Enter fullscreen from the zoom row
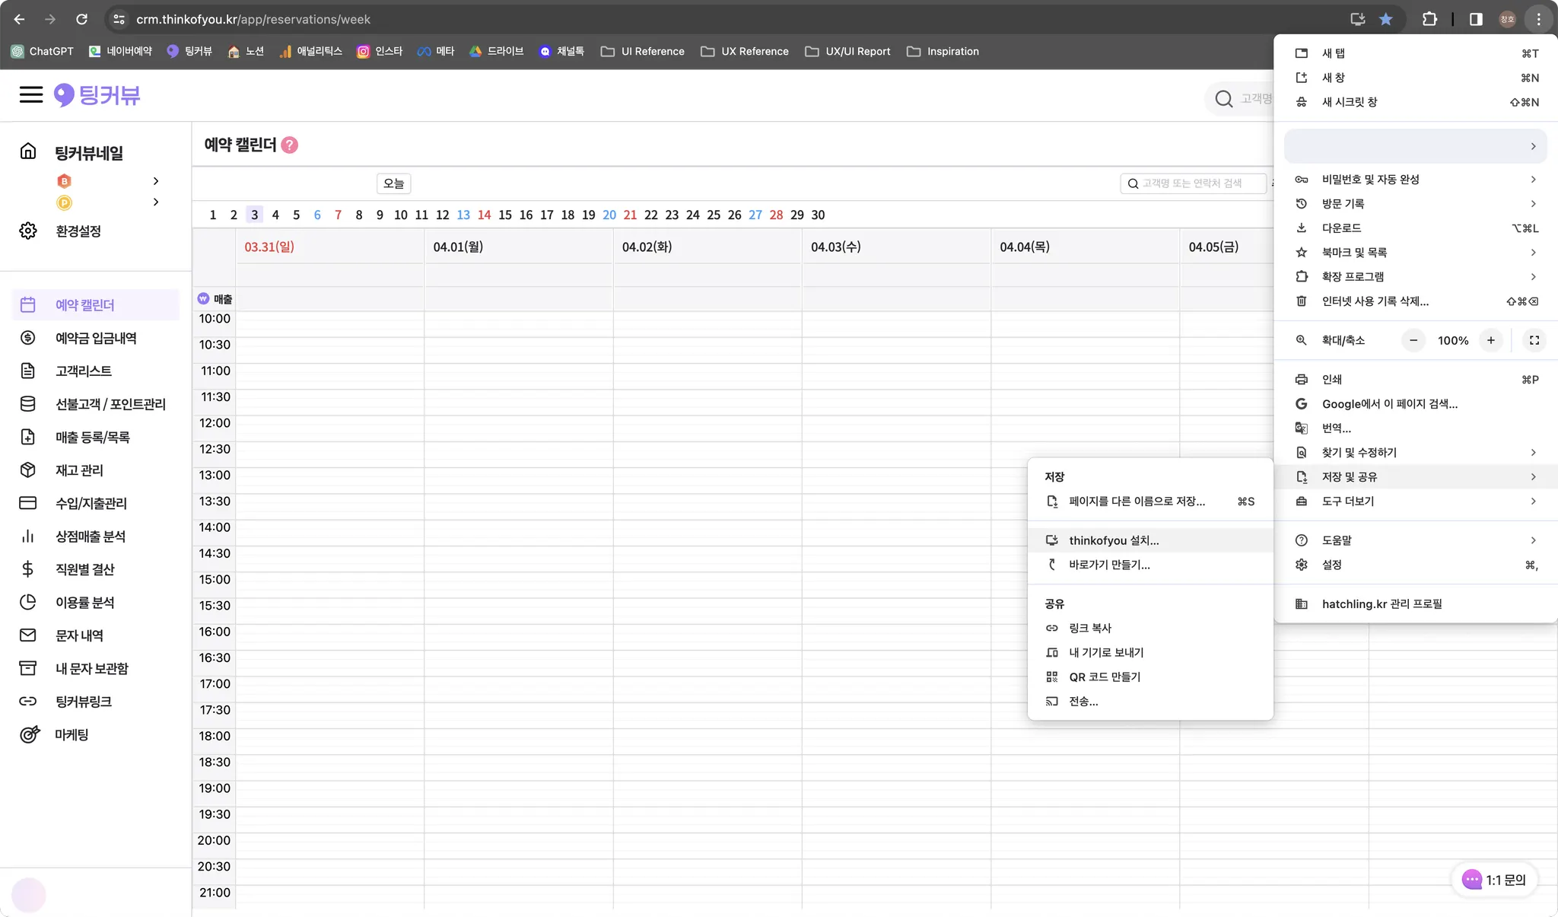 coord(1534,340)
